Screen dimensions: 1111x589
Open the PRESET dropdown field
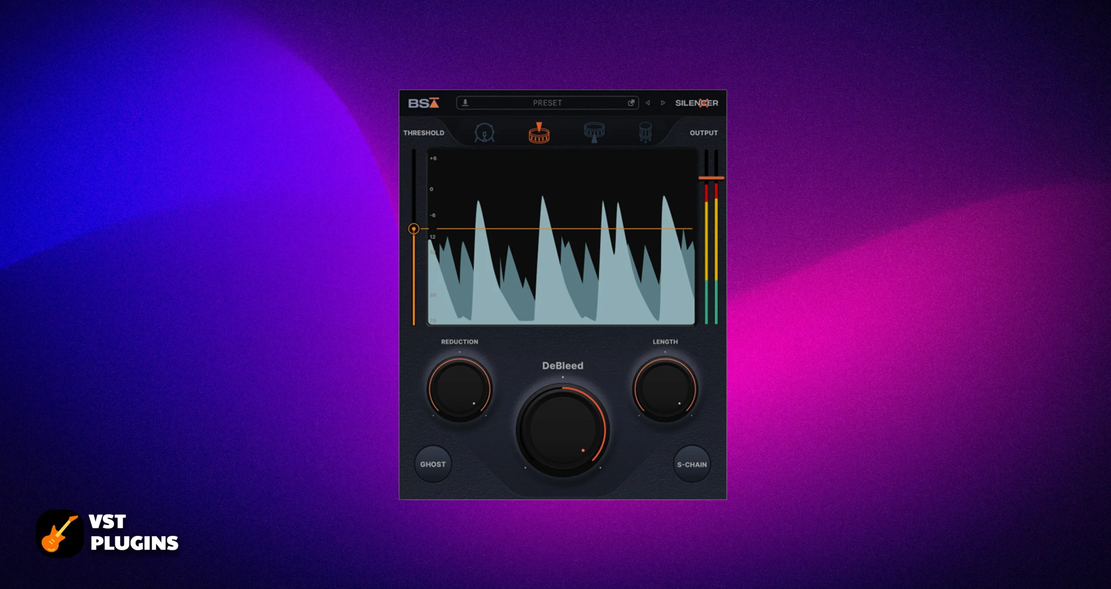pyautogui.click(x=547, y=103)
